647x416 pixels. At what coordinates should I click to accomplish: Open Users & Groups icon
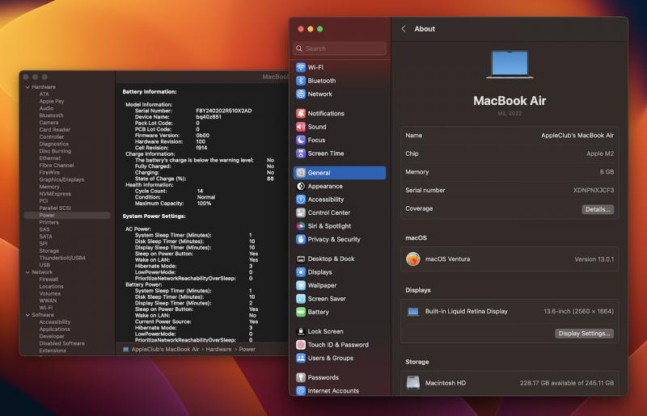coord(301,358)
